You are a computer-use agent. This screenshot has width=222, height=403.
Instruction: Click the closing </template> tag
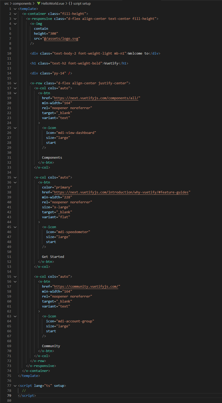coord(29,376)
